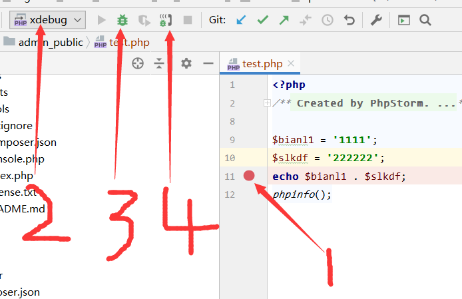Click Git Commit green checkmark
462x299 pixels.
[x=262, y=20]
